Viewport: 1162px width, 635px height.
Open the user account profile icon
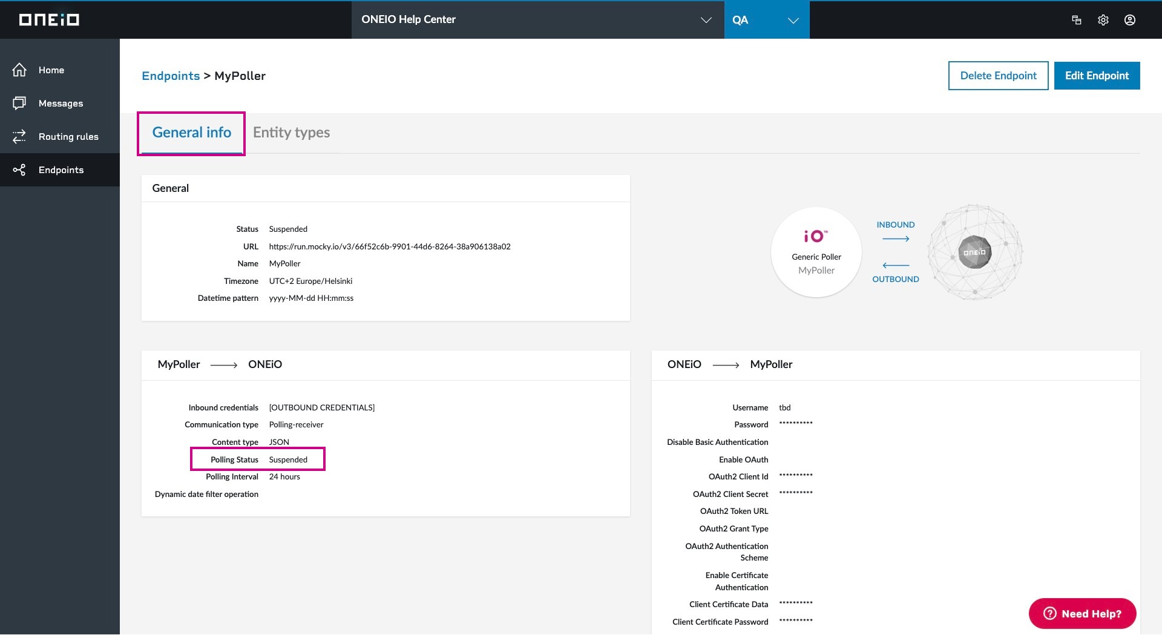[1129, 20]
